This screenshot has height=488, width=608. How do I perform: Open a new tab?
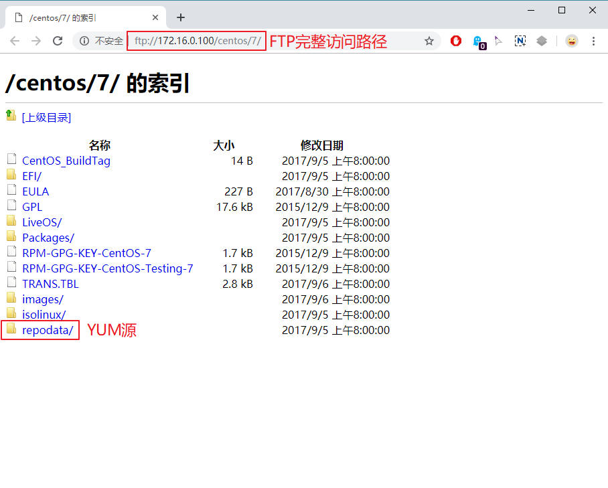click(181, 17)
